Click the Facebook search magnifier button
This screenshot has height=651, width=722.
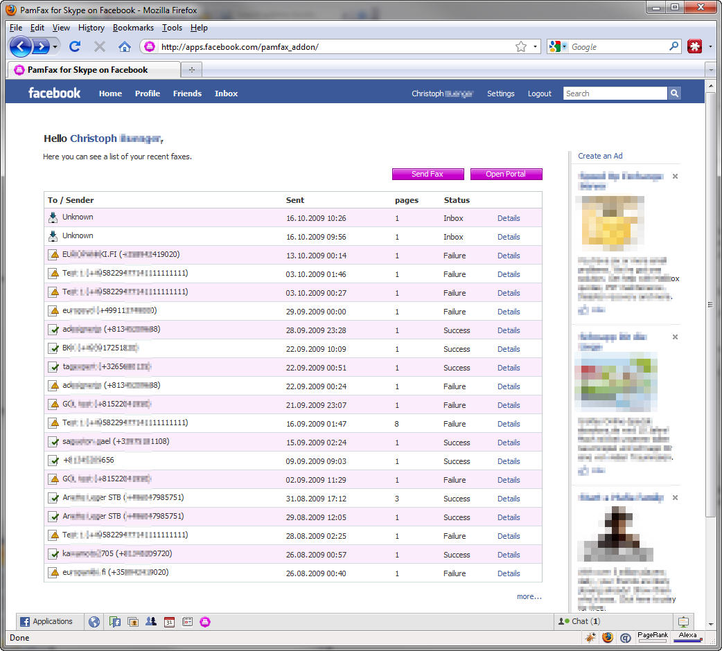(674, 93)
